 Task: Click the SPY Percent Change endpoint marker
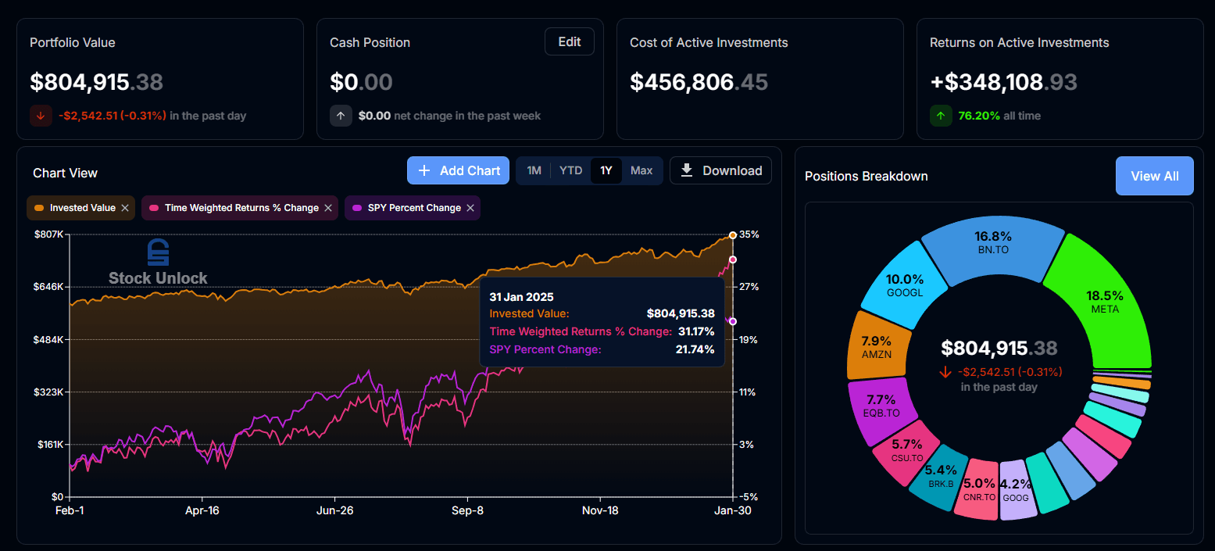coord(732,320)
